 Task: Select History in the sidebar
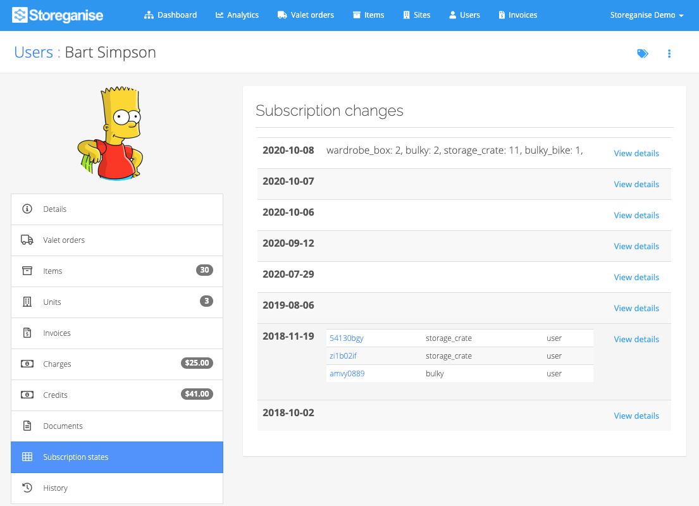117,488
